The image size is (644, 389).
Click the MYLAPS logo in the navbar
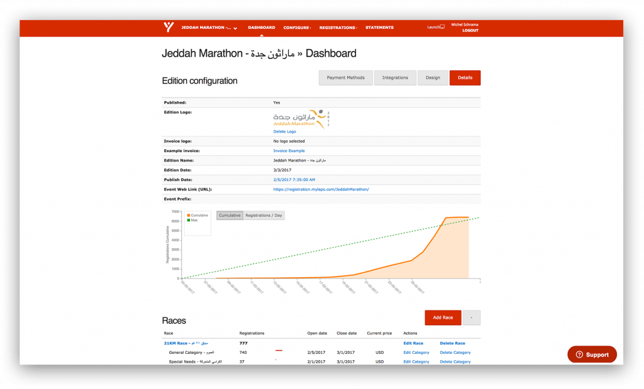click(x=168, y=27)
